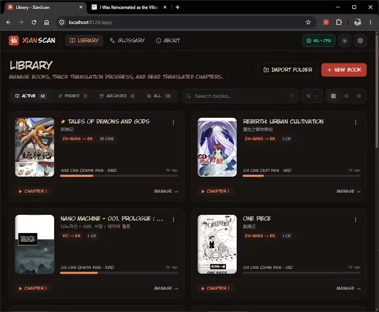Open the red XianScan browser extension icon

[x=326, y=22]
